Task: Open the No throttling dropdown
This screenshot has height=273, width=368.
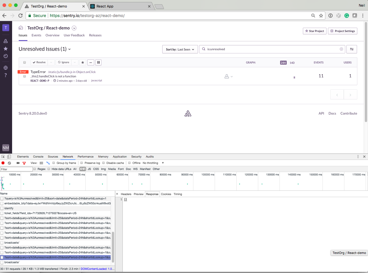Action: coord(153,163)
